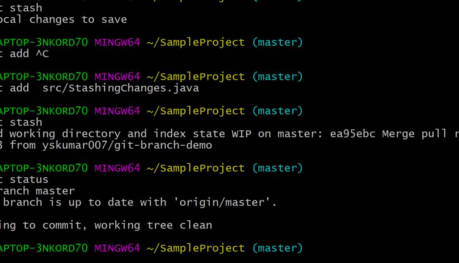The height and width of the screenshot is (263, 459).
Task: Click the word "stash" on the topmost line
Action: pos(26,8)
